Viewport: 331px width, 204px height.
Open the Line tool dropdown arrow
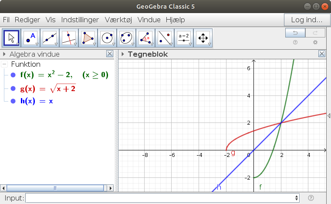click(56, 44)
